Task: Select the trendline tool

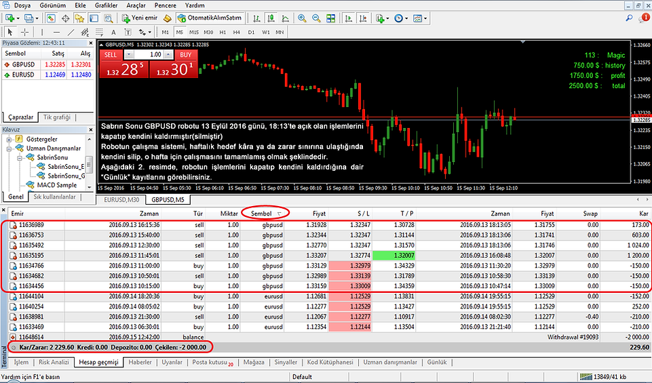Action: (x=71, y=32)
